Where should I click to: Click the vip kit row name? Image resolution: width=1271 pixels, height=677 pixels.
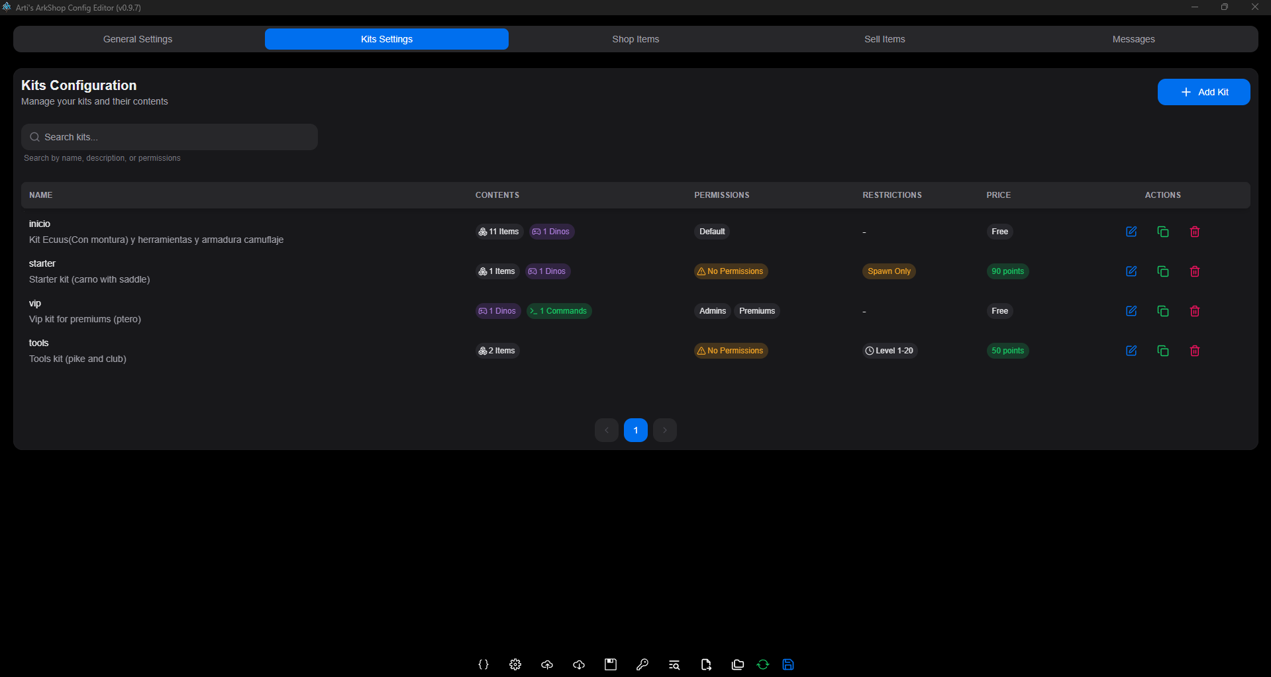pos(35,303)
